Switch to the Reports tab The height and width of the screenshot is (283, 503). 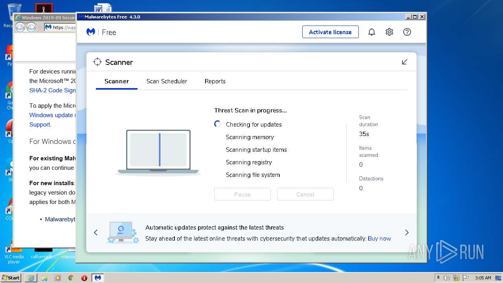(x=215, y=81)
